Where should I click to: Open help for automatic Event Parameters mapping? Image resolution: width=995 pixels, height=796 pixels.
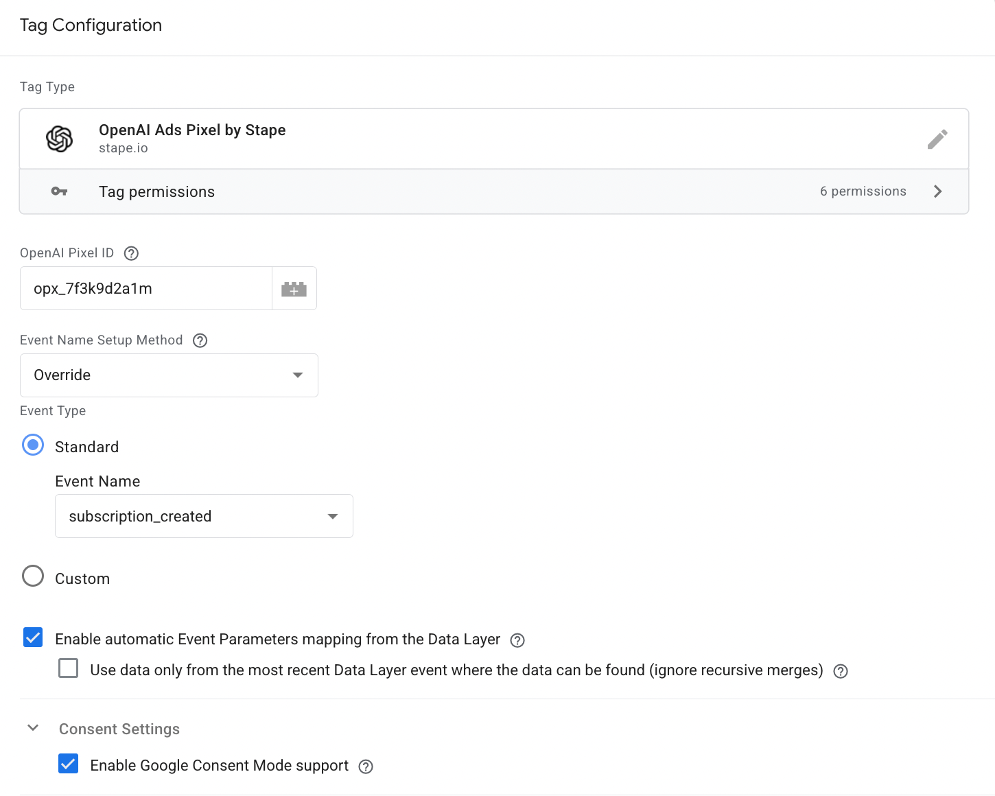pos(518,640)
